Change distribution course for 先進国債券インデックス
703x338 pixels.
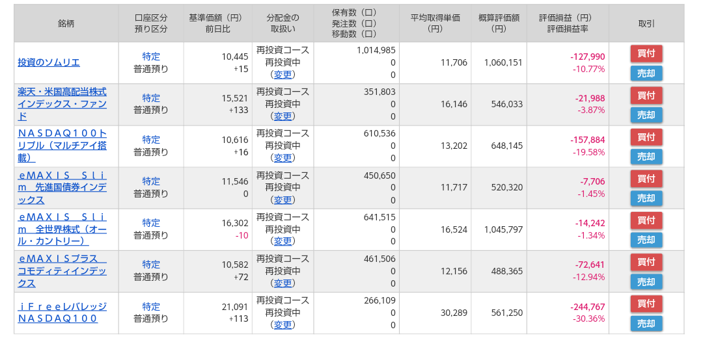[x=283, y=200]
